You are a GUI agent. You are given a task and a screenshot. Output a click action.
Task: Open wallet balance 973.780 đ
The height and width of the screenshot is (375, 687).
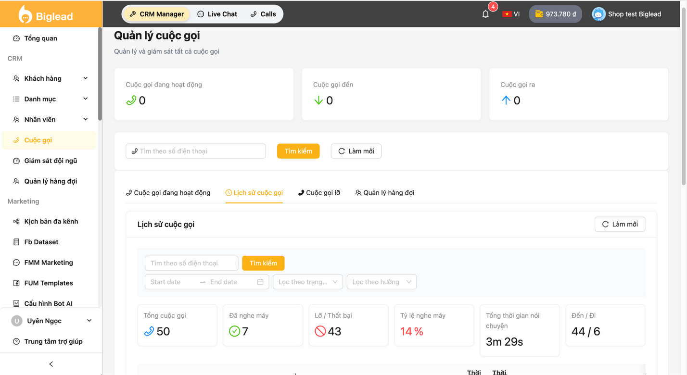(555, 14)
